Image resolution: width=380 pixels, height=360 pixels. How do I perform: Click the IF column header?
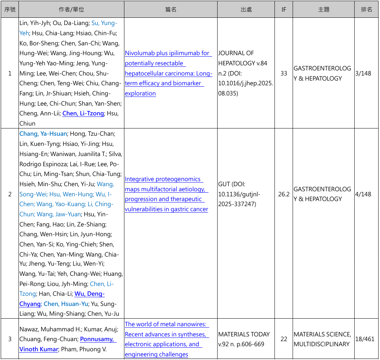tap(284, 9)
